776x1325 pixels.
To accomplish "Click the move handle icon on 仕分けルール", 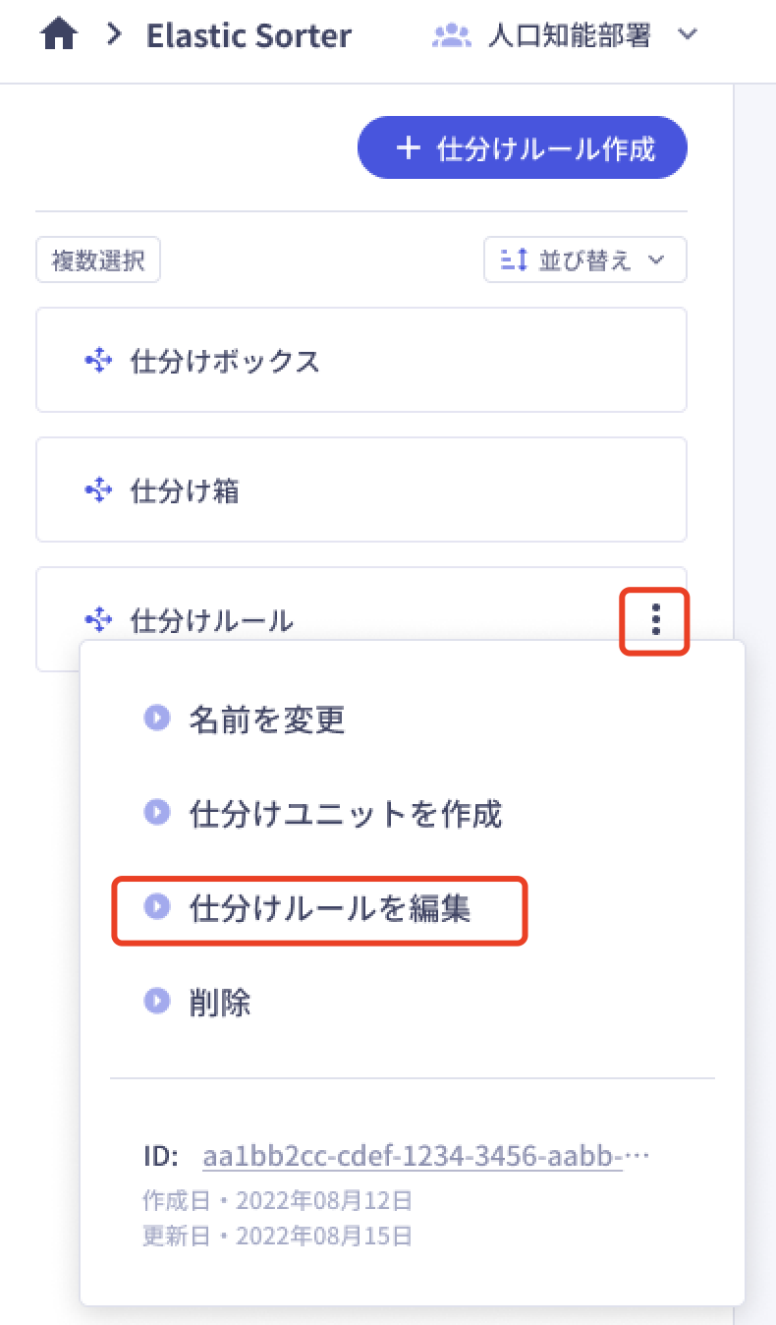I will 97,619.
